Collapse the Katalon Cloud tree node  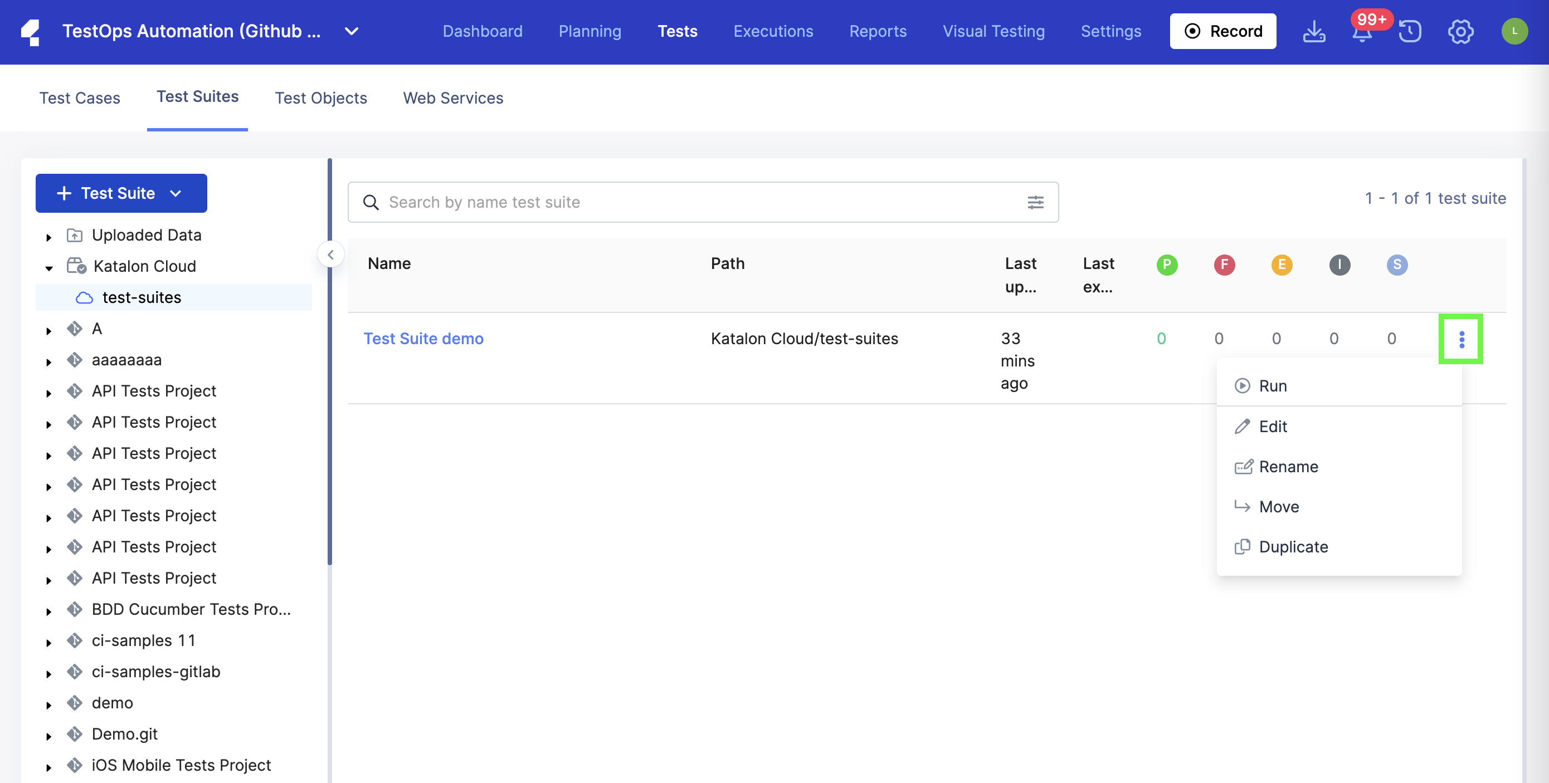click(x=48, y=268)
